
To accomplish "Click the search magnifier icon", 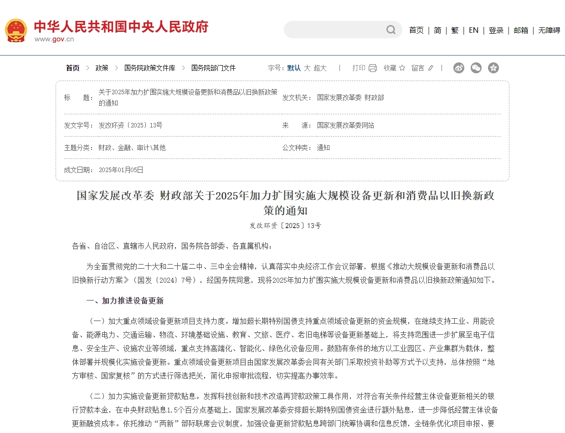I will pyautogui.click(x=391, y=30).
